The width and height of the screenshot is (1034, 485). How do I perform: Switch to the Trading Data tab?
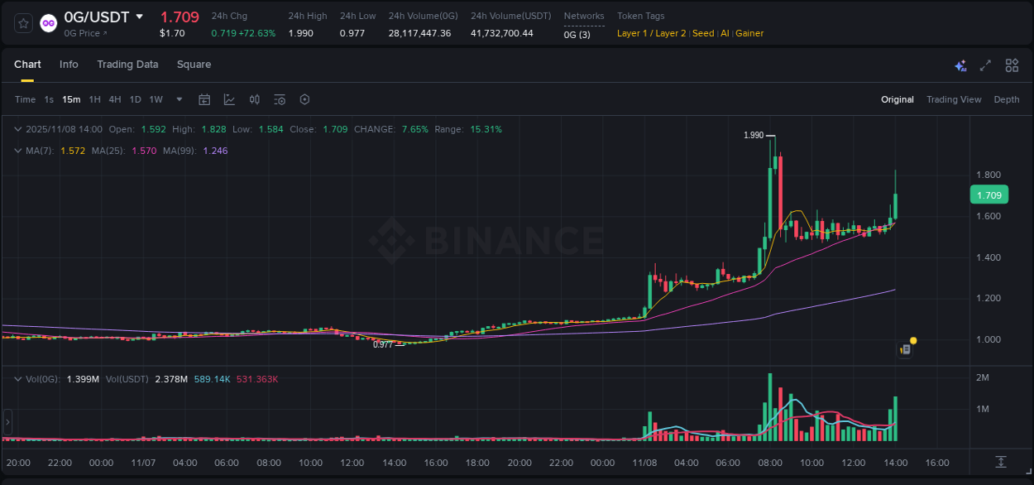127,65
